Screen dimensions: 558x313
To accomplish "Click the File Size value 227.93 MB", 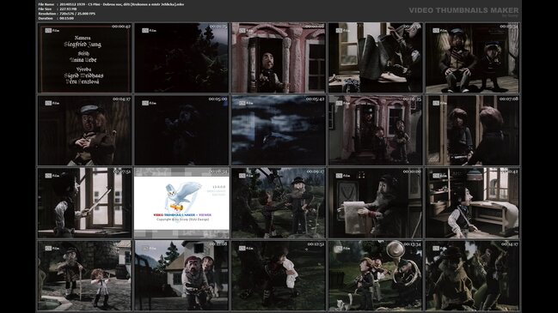I will tap(68, 9).
